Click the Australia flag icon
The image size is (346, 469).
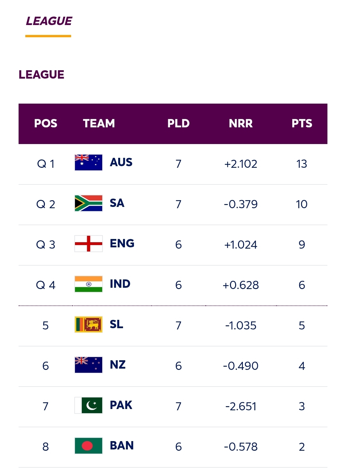point(88,163)
